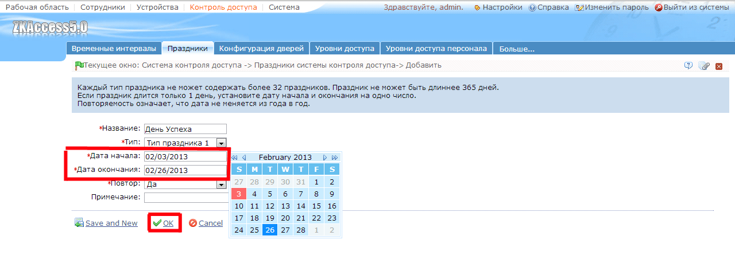Jump to previous year in calendar
This screenshot has width=735, height=275.
pyautogui.click(x=234, y=158)
